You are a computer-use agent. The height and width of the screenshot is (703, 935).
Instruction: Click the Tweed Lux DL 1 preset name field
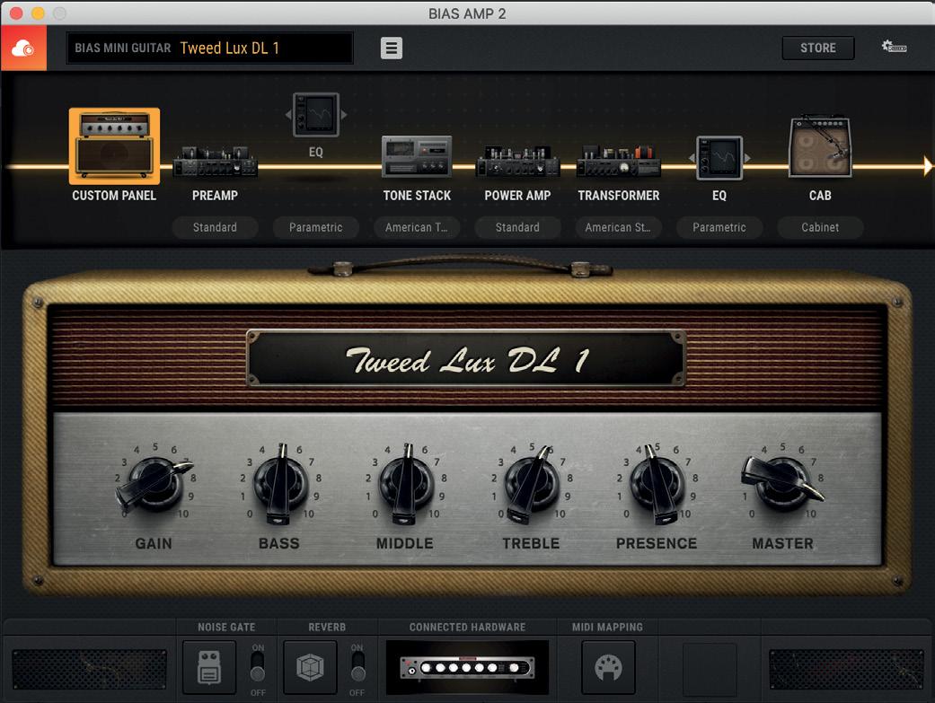pos(209,48)
